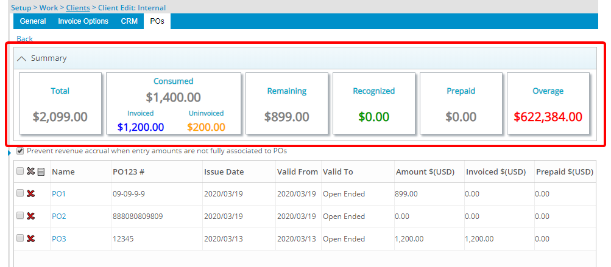The image size is (611, 267).
Task: Open the Invoice Options tab
Action: (83, 21)
